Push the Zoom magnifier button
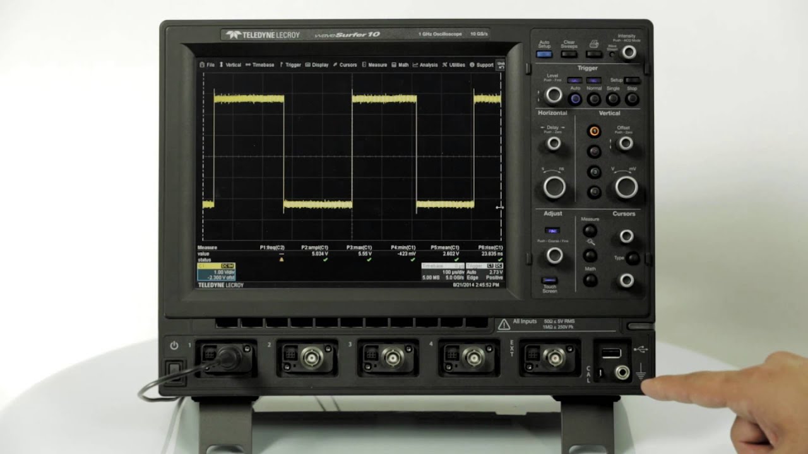Viewport: 808px width, 454px height. (590, 255)
